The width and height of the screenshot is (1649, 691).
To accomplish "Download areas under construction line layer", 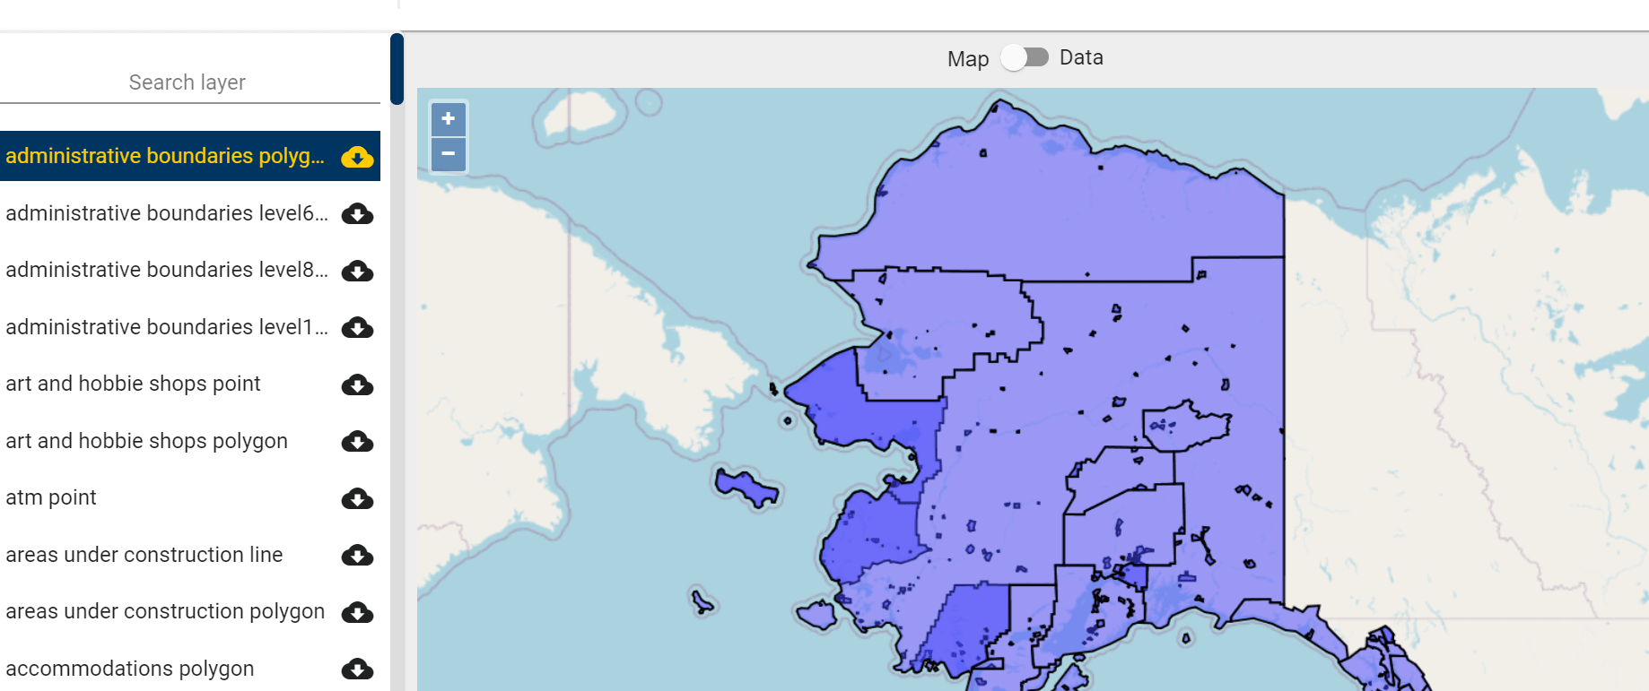I will [357, 556].
